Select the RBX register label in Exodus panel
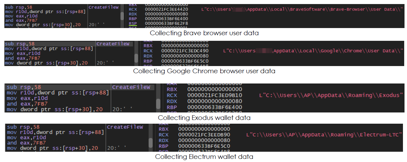Image resolution: width=407 pixels, height=162 pixels. click(172, 89)
